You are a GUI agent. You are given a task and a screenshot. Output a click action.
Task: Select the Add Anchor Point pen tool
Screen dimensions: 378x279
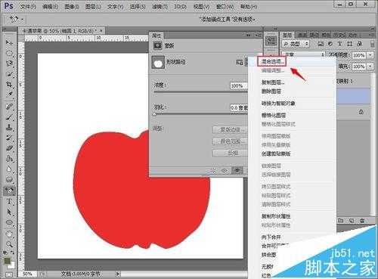click(x=9, y=191)
